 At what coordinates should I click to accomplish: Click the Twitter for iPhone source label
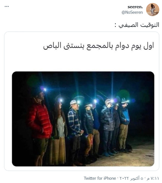[100, 178]
